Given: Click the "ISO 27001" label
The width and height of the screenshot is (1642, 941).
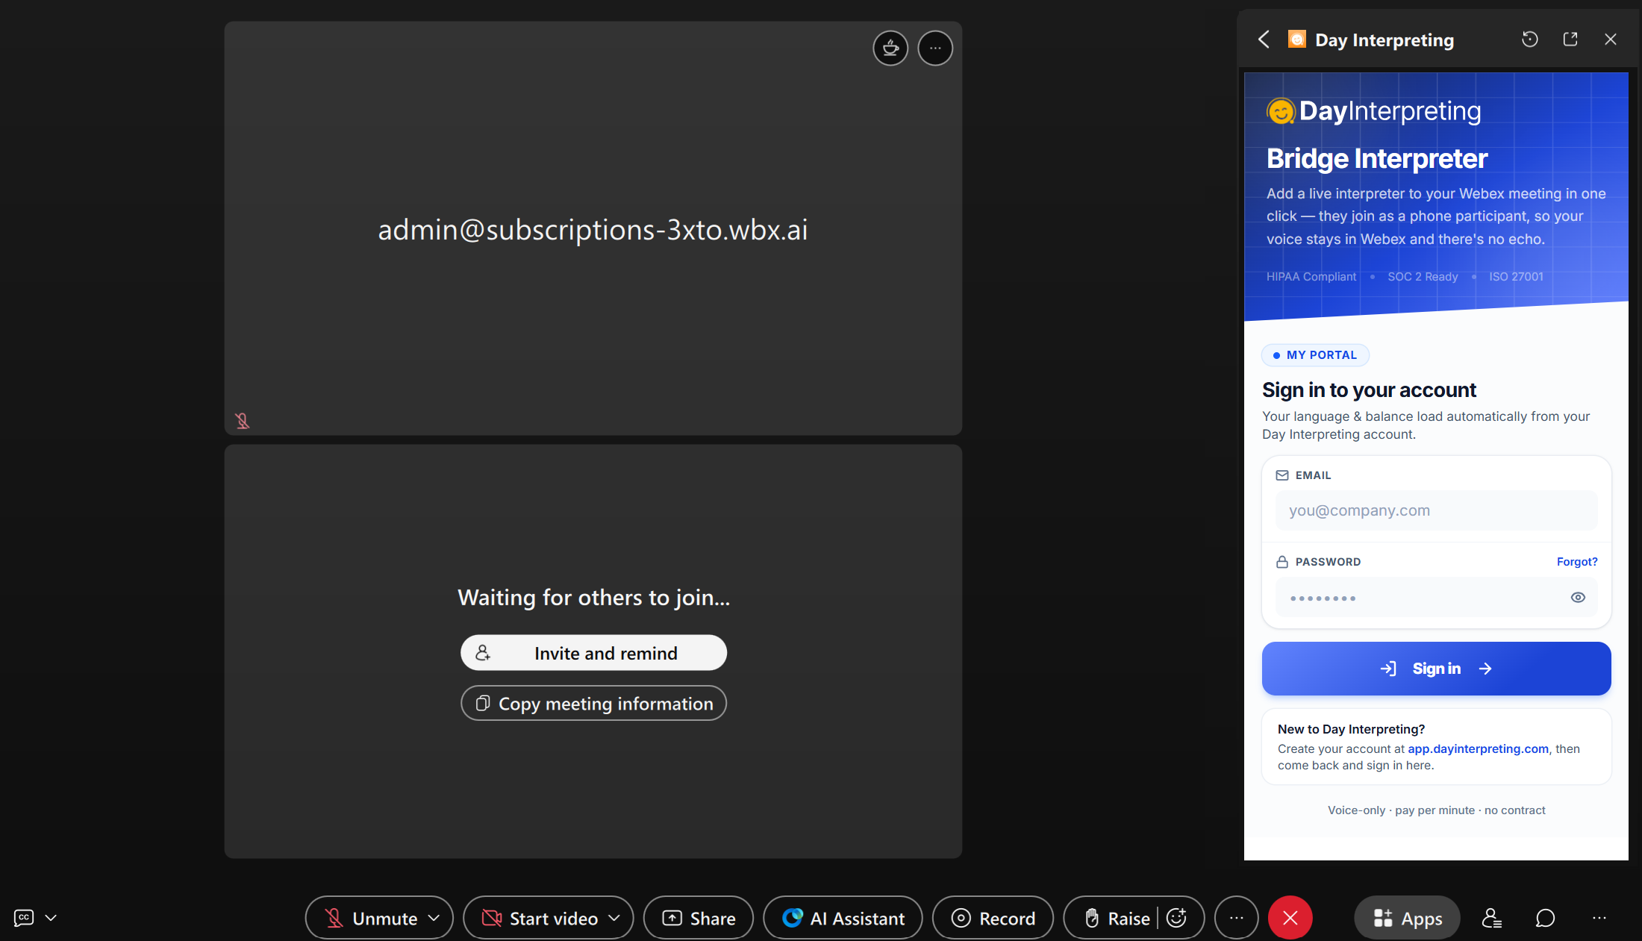Looking at the screenshot, I should (x=1517, y=277).
